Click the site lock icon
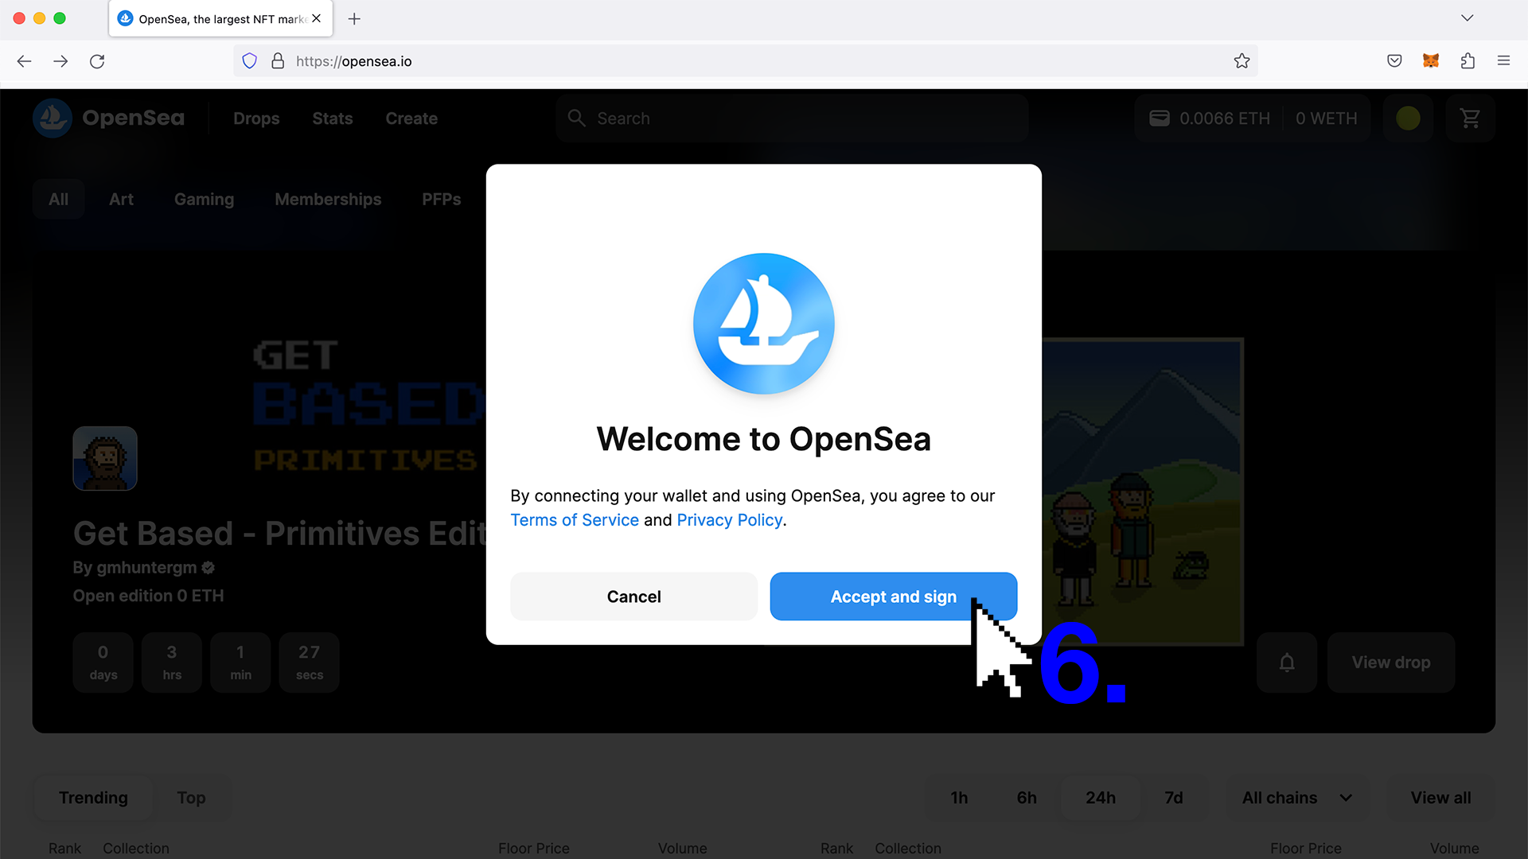Viewport: 1528px width, 859px height. (x=278, y=61)
